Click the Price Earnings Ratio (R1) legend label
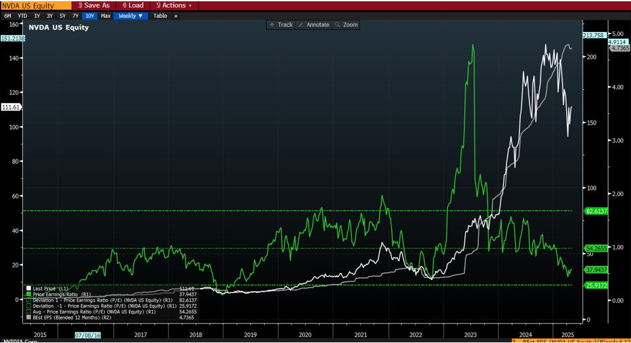 tap(62, 294)
